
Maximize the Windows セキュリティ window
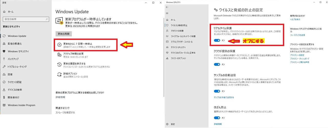point(320,2)
